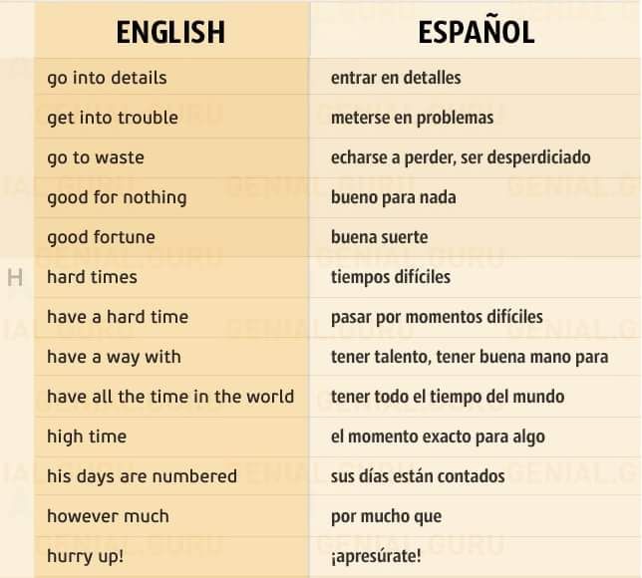Select 'have a way with' phrase
The width and height of the screenshot is (642, 578).
(114, 357)
